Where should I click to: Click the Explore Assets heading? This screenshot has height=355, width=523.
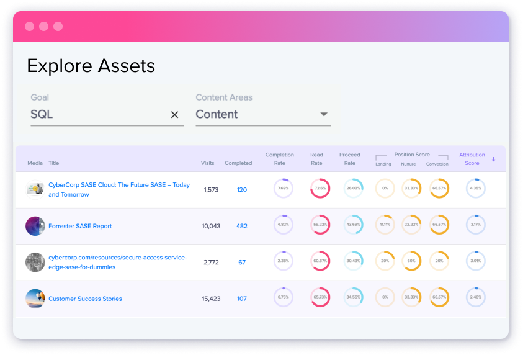point(91,66)
